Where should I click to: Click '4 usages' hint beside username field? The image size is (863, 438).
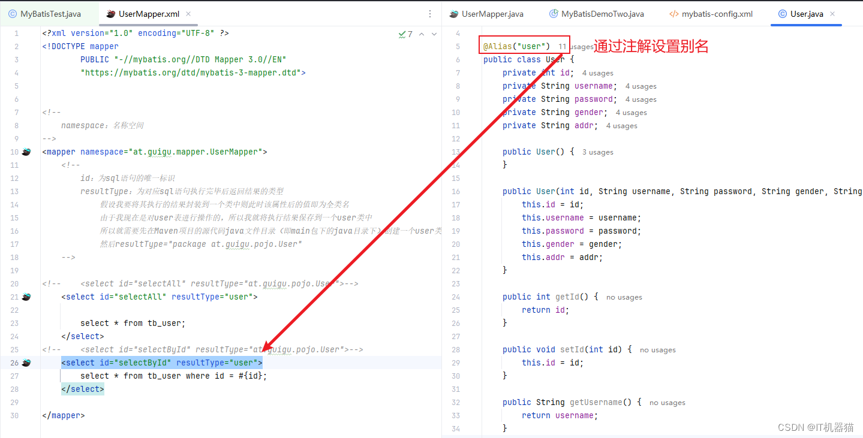[641, 86]
